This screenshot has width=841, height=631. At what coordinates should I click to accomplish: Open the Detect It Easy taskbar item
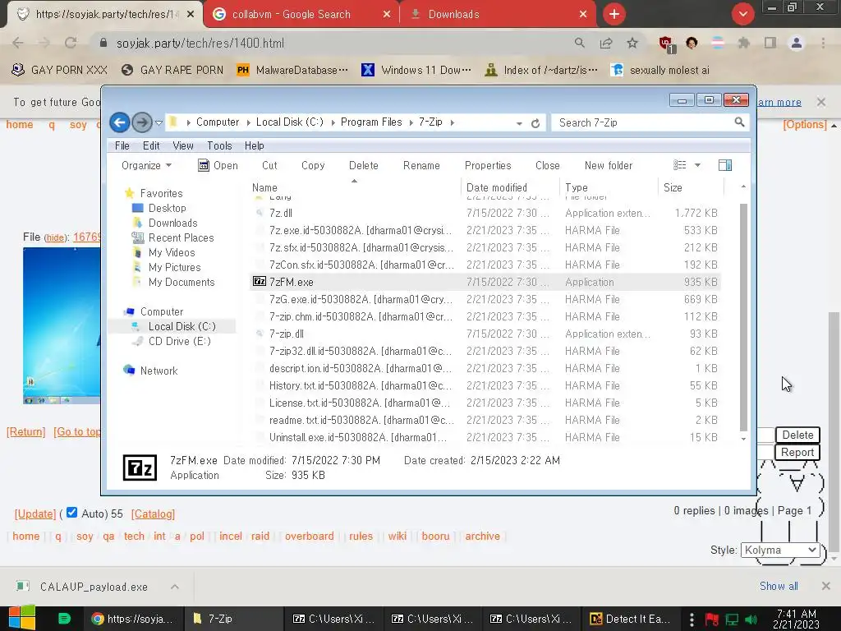tap(630, 619)
